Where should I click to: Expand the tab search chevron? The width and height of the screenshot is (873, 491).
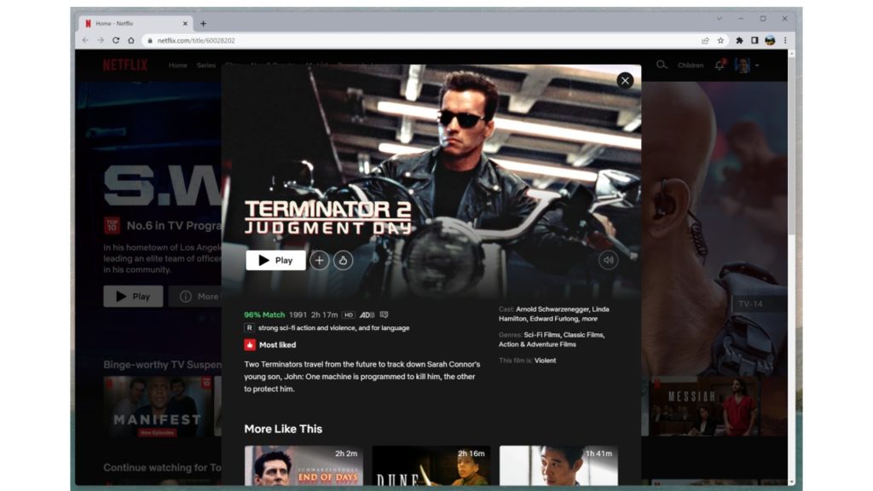coord(720,19)
